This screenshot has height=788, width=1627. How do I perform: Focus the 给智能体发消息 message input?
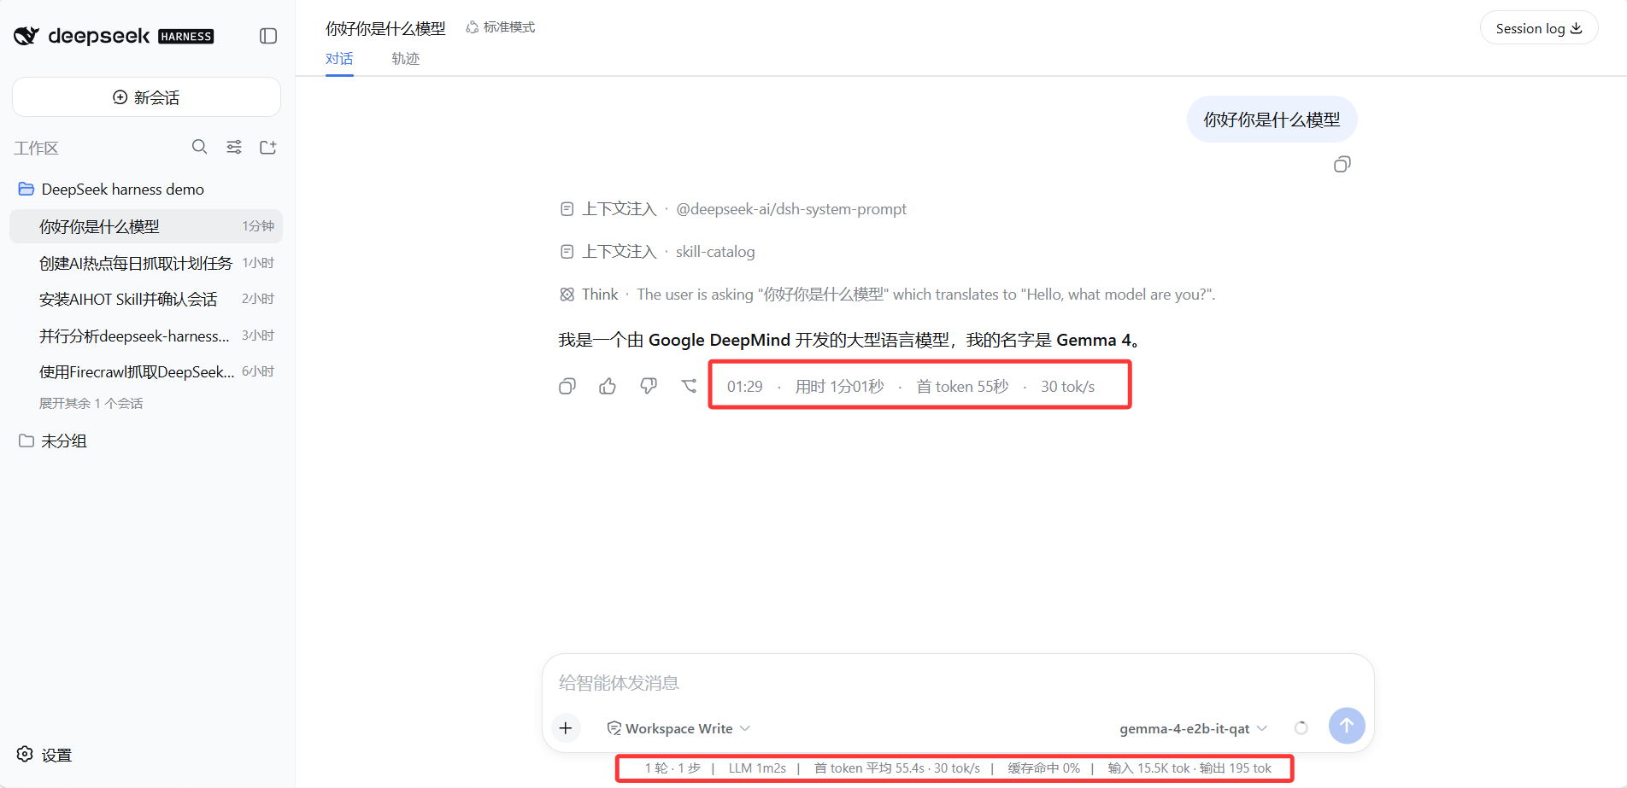(958, 683)
